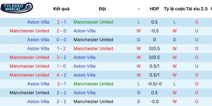
Task: Click Aston Villa in the 1 - 2 row
Action: click(38, 48)
